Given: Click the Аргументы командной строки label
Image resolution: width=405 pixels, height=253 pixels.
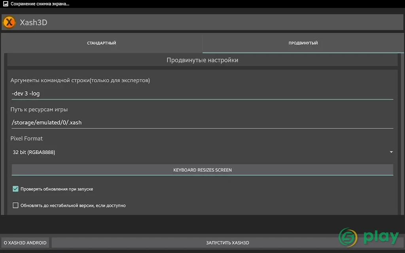Looking at the screenshot, I should coord(80,80).
